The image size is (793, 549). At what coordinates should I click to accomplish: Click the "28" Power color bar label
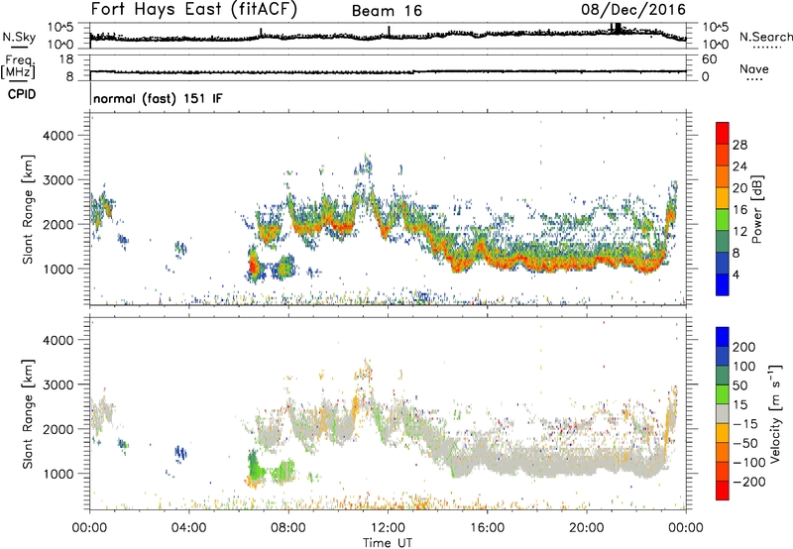coord(739,145)
